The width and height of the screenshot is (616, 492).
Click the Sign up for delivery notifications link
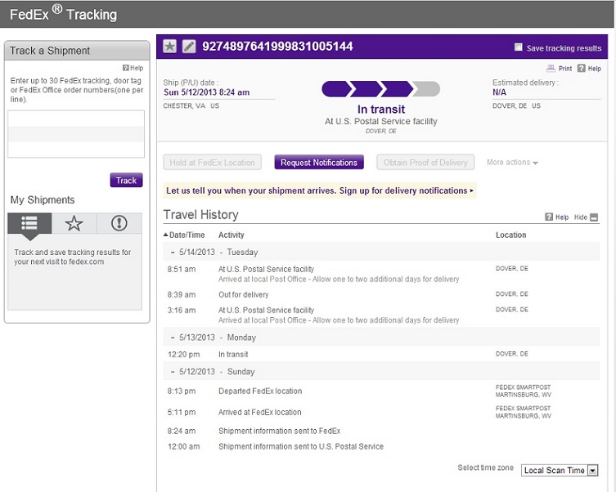[407, 190]
